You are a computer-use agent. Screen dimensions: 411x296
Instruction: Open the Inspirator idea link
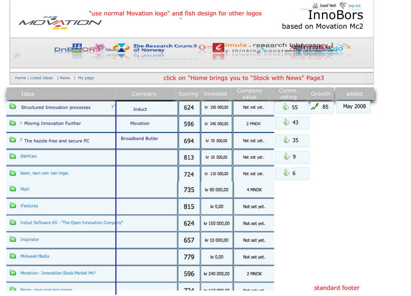click(x=30, y=239)
